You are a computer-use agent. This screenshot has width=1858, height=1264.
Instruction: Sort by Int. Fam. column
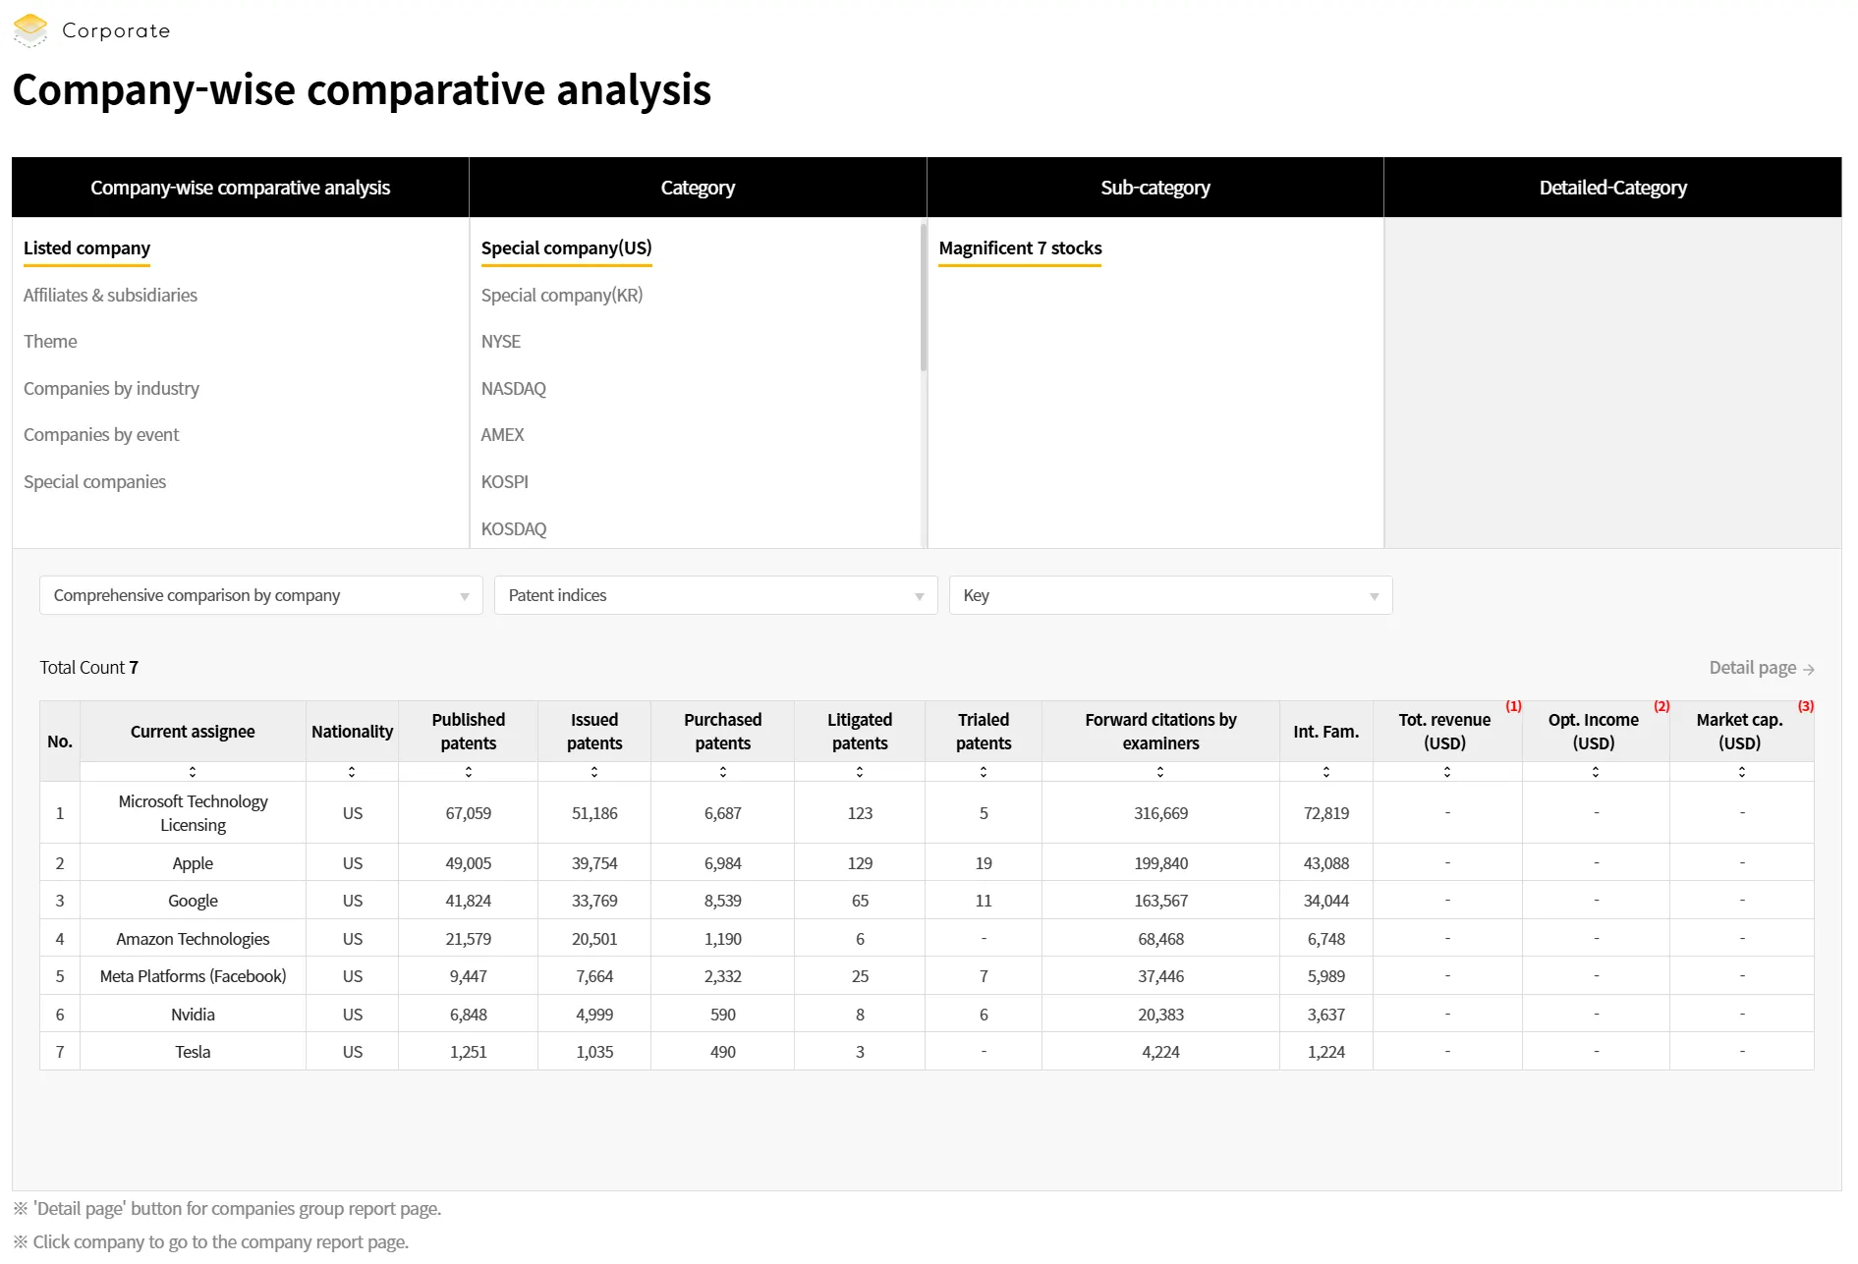[1326, 772]
